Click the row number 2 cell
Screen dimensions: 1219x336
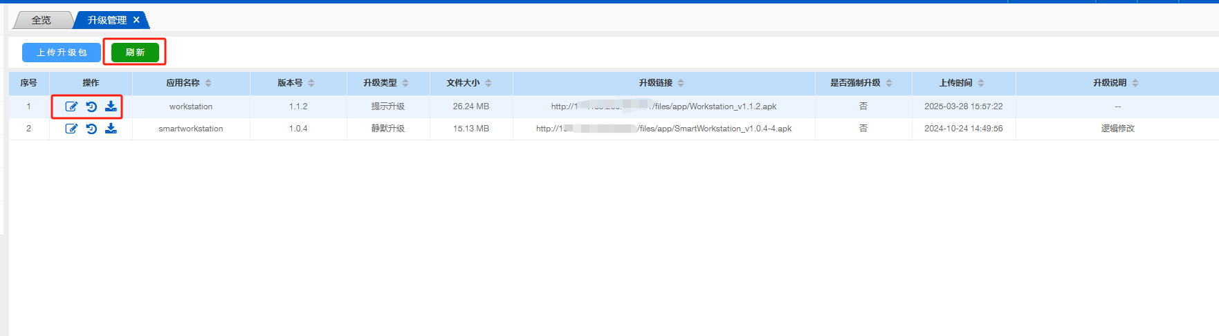point(28,129)
